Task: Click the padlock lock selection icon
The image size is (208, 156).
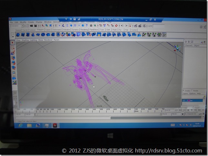Action: 91,25
